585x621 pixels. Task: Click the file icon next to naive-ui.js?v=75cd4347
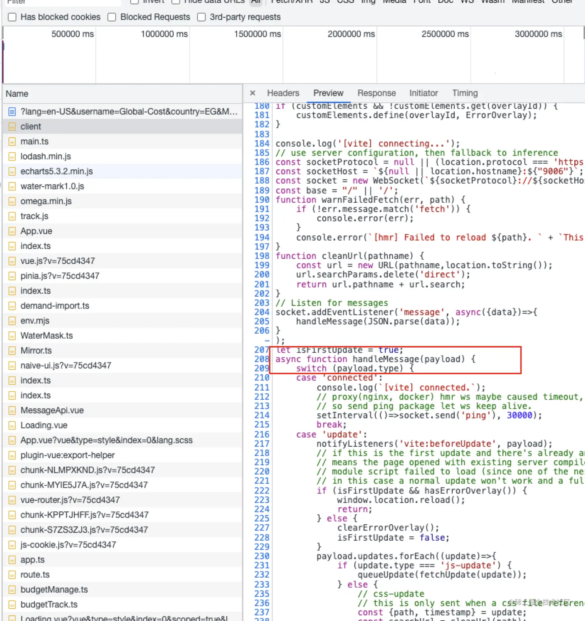click(12, 366)
